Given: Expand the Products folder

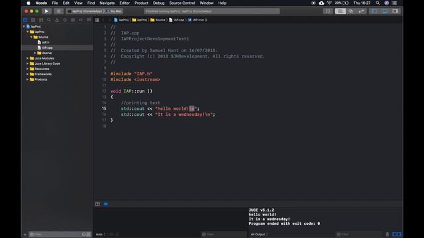Looking at the screenshot, I should tap(28, 79).
